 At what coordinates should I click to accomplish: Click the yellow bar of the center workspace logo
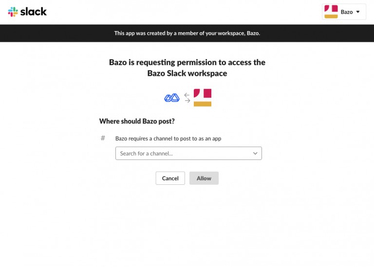pos(203,104)
